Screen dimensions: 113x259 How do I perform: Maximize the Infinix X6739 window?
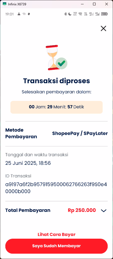click(94, 4)
